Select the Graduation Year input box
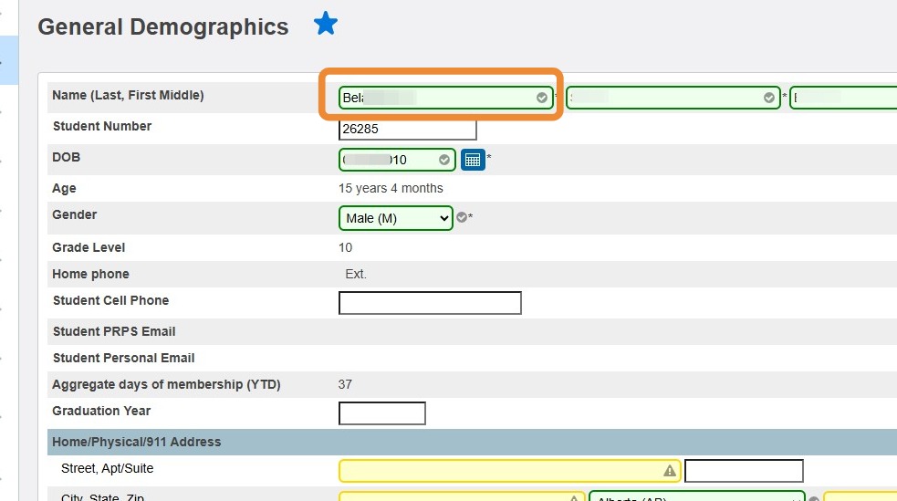This screenshot has height=501, width=897. [x=382, y=413]
